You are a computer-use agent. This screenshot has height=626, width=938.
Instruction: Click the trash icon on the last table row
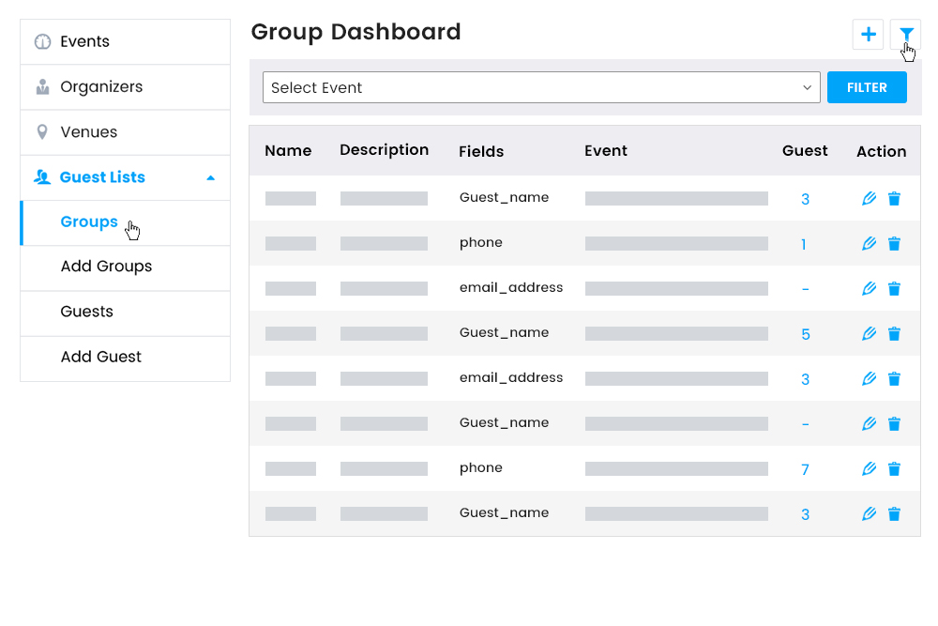click(894, 513)
